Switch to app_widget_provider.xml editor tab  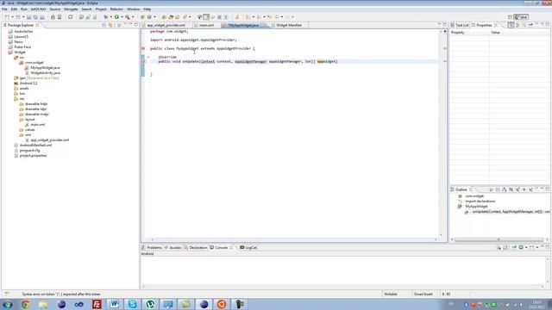pos(166,25)
